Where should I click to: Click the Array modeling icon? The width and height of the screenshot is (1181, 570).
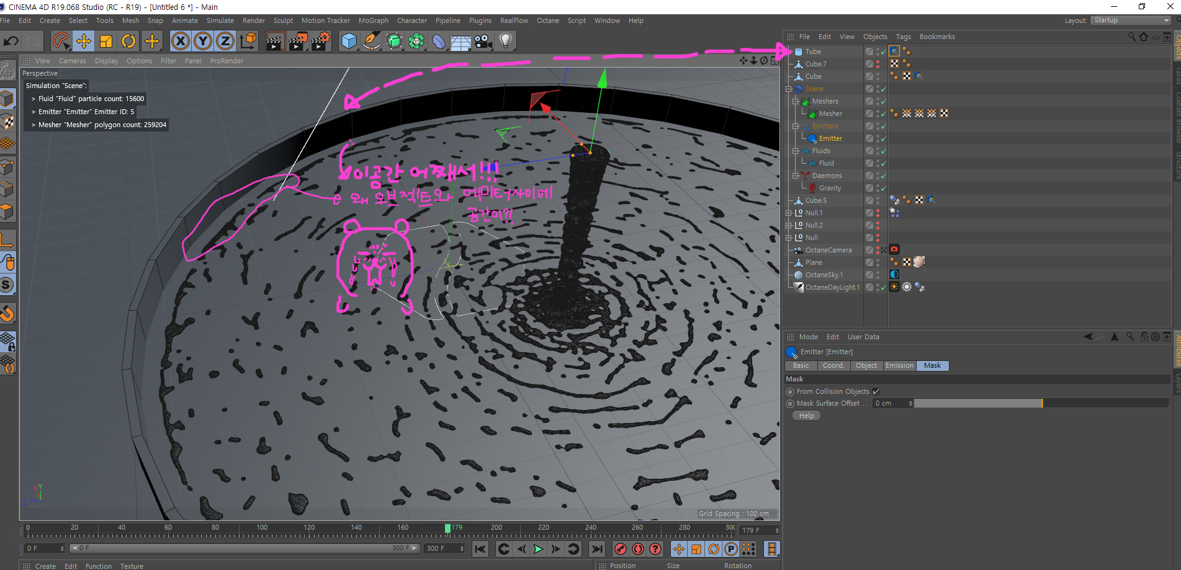point(416,42)
